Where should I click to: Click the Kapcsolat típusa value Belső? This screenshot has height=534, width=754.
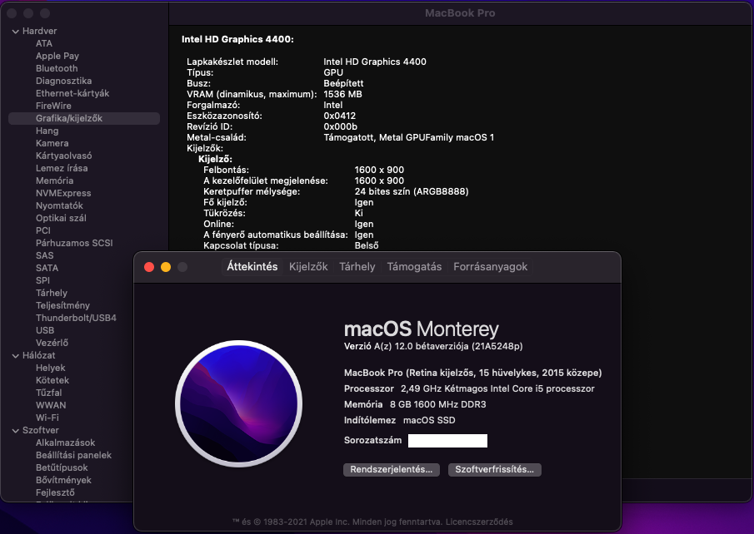coord(367,245)
